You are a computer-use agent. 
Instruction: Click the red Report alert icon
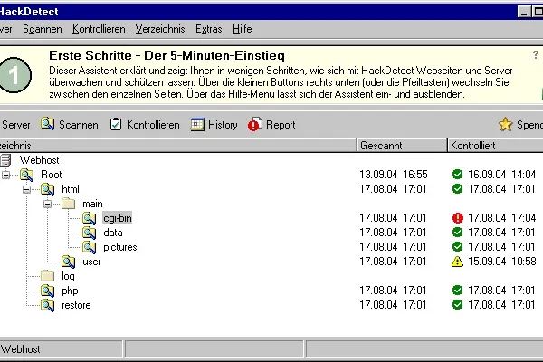coord(255,124)
